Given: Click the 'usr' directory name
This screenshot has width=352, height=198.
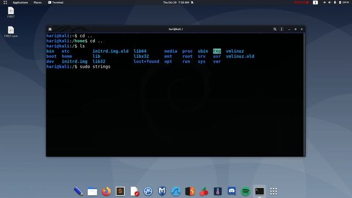Looking at the screenshot, I should 217,56.
